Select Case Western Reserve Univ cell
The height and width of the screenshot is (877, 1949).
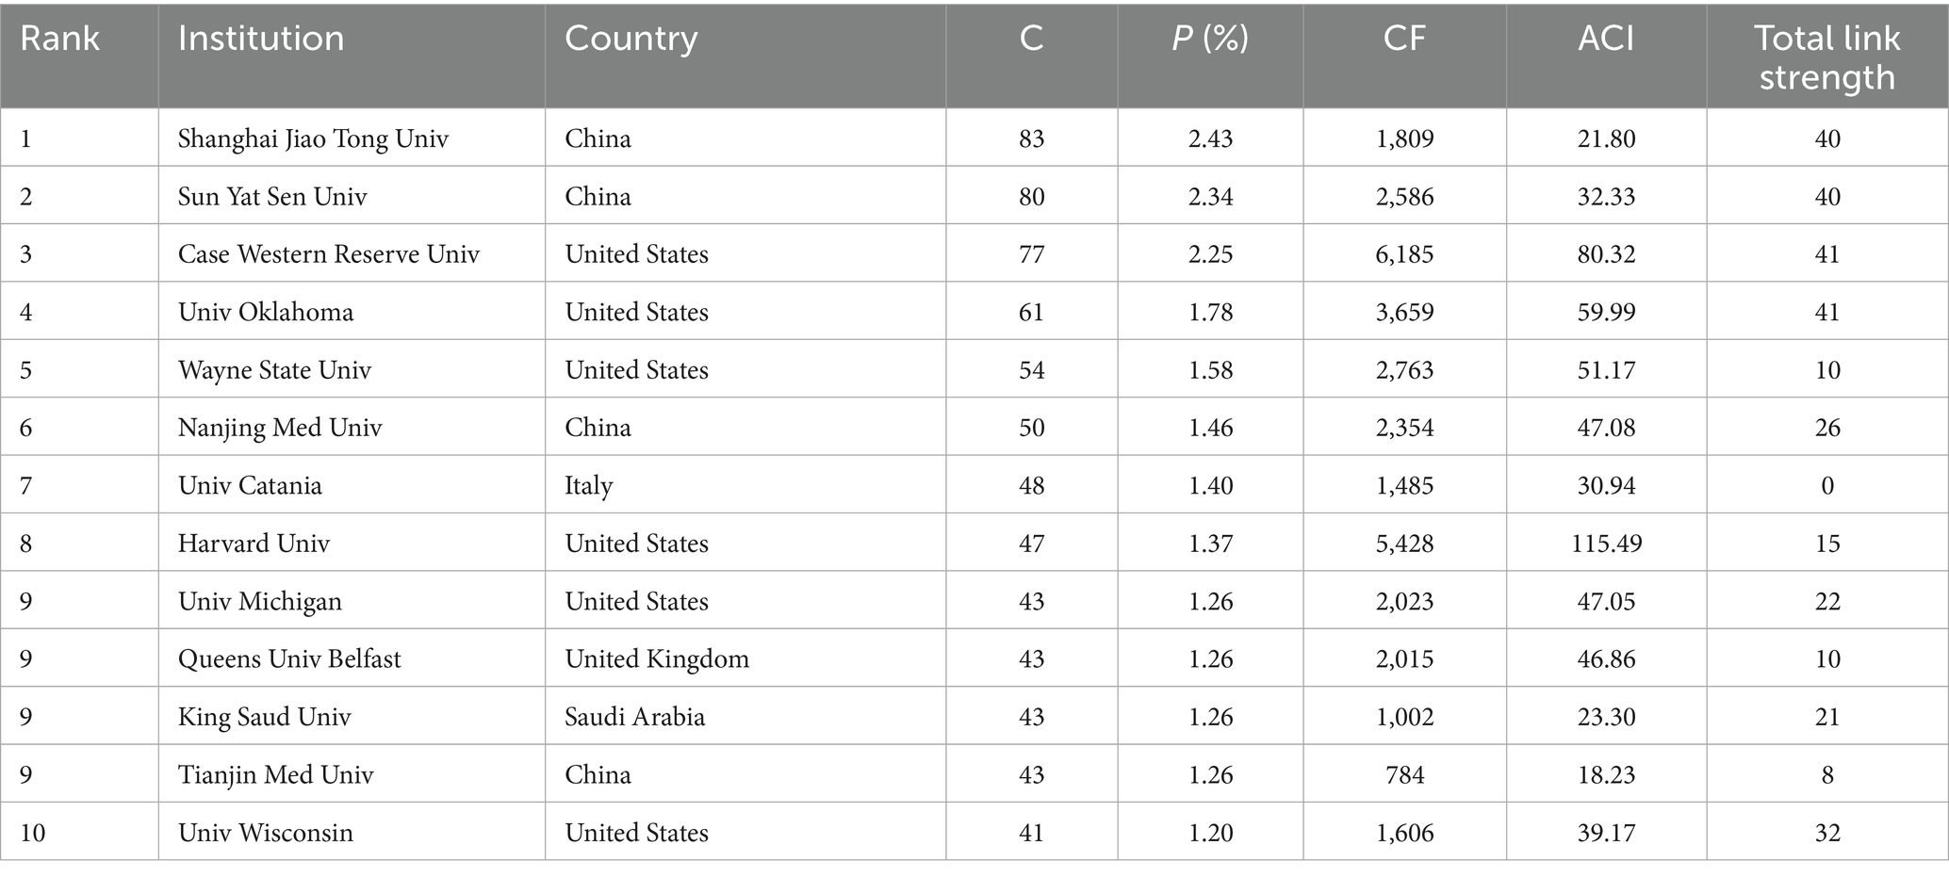(329, 254)
